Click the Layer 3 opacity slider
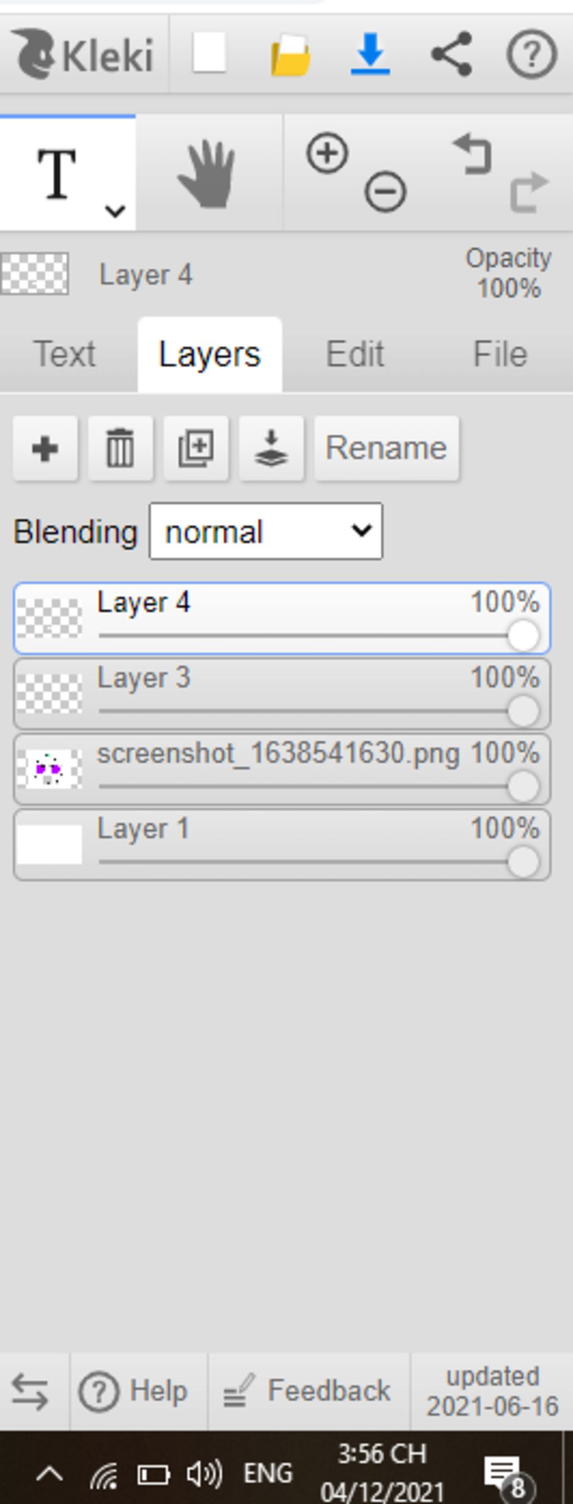 click(318, 711)
